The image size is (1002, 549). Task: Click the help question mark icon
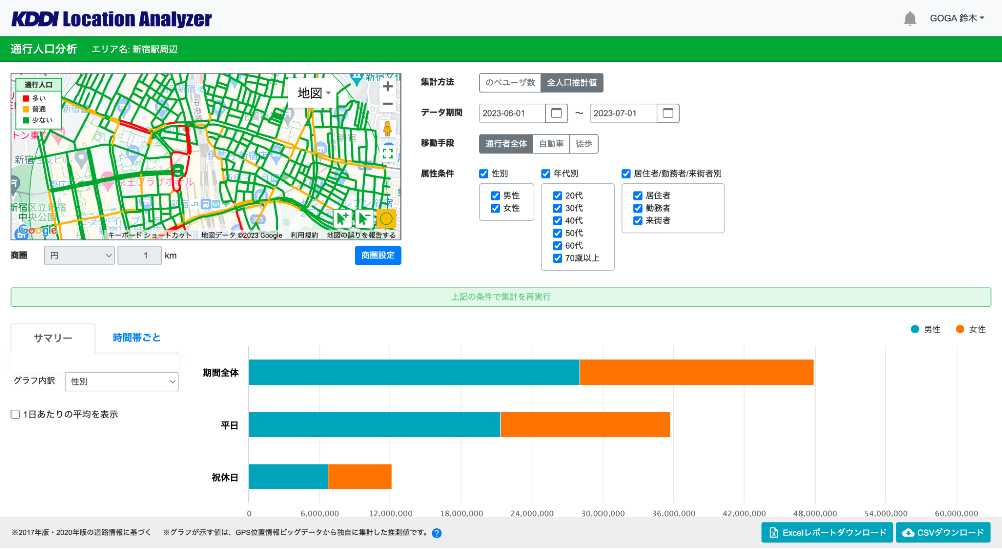tap(437, 533)
